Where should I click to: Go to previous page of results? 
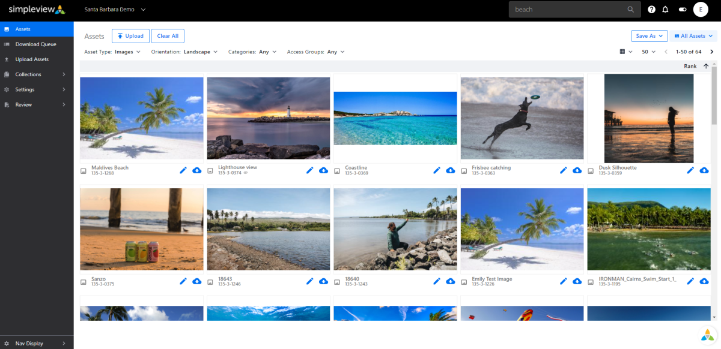(666, 52)
